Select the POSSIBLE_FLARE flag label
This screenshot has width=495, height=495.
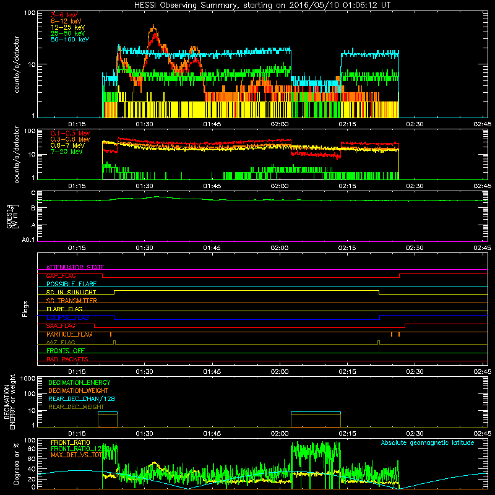click(x=71, y=284)
